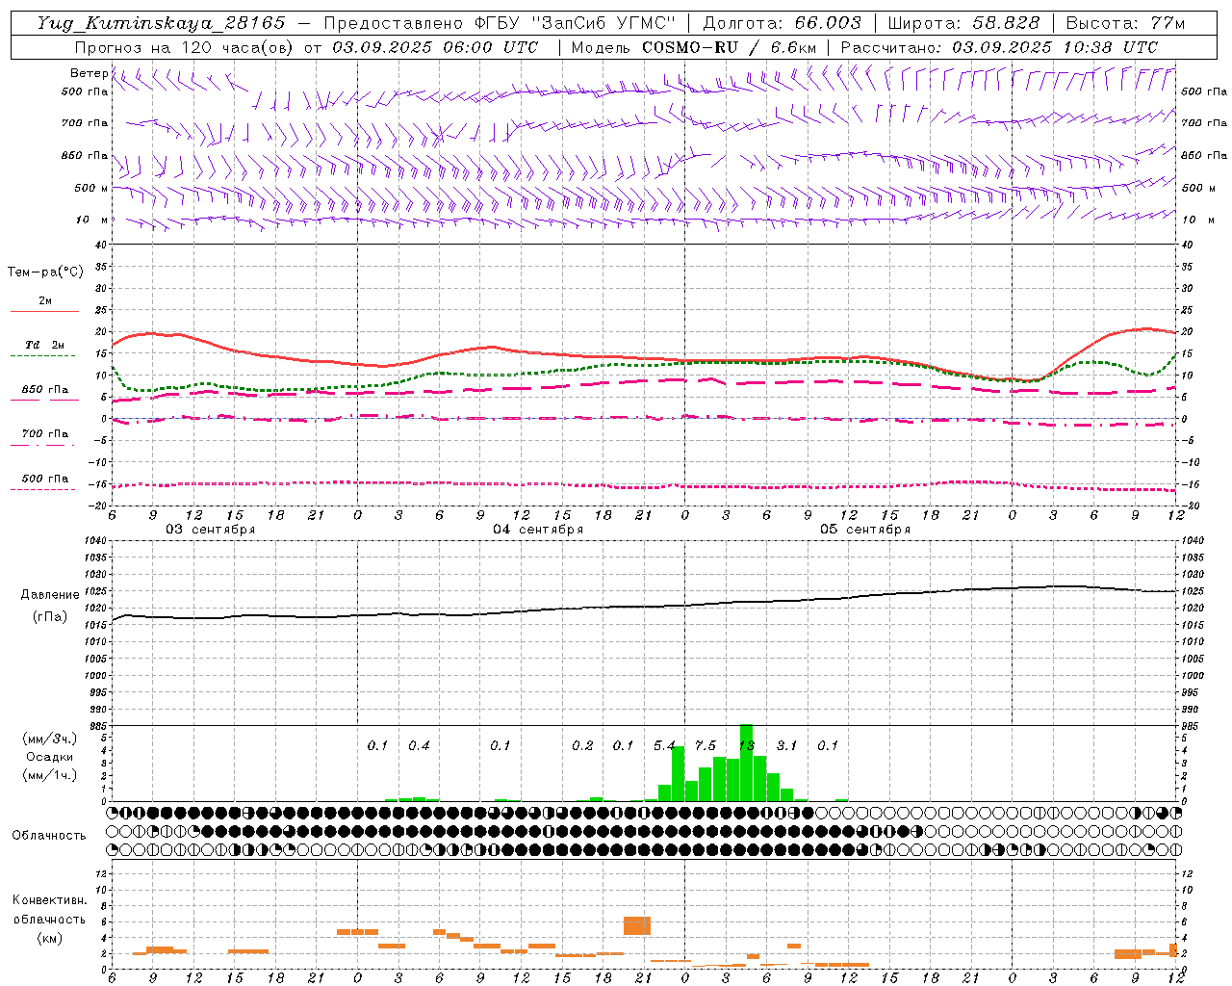Click the 03 сентября date label
1232x986 pixels.
tap(211, 530)
